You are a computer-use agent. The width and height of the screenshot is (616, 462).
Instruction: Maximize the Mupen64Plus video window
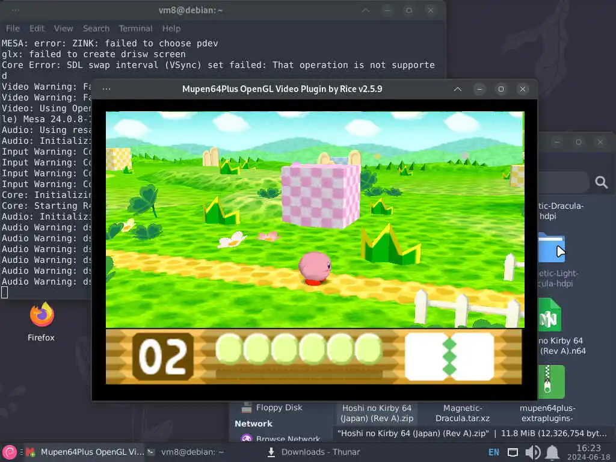pos(501,89)
